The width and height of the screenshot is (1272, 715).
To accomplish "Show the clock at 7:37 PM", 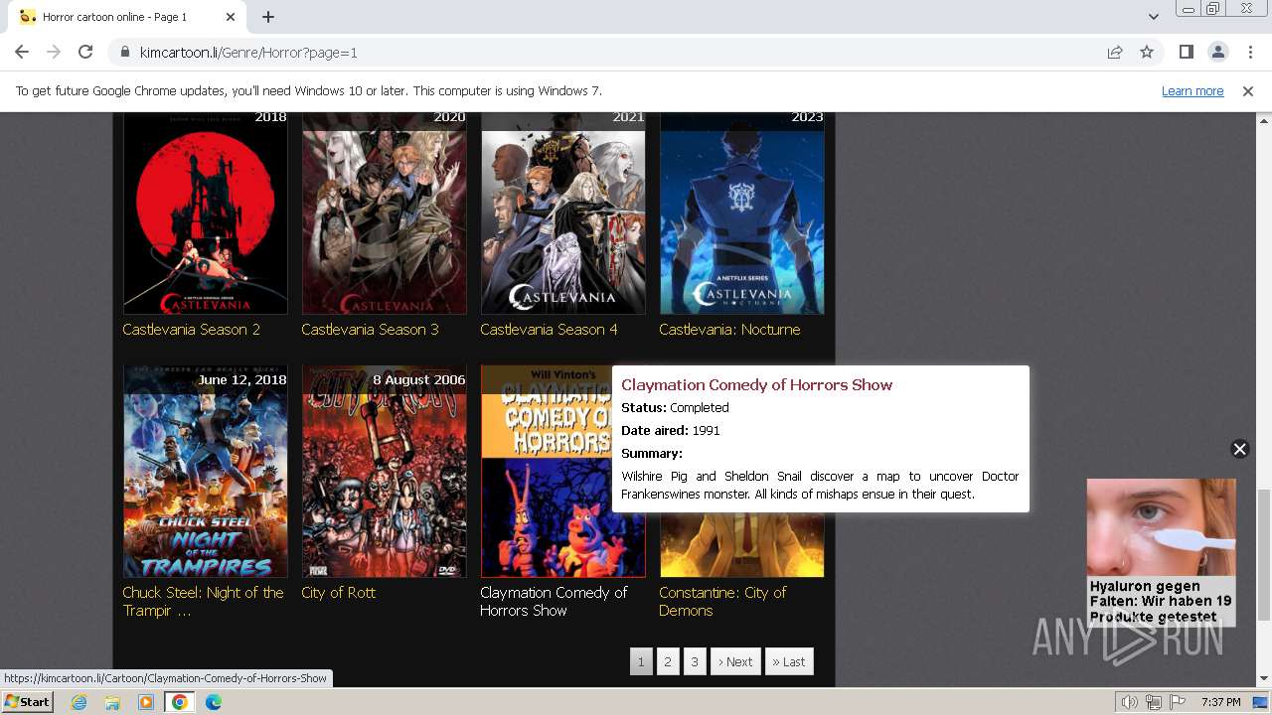I will pyautogui.click(x=1220, y=702).
